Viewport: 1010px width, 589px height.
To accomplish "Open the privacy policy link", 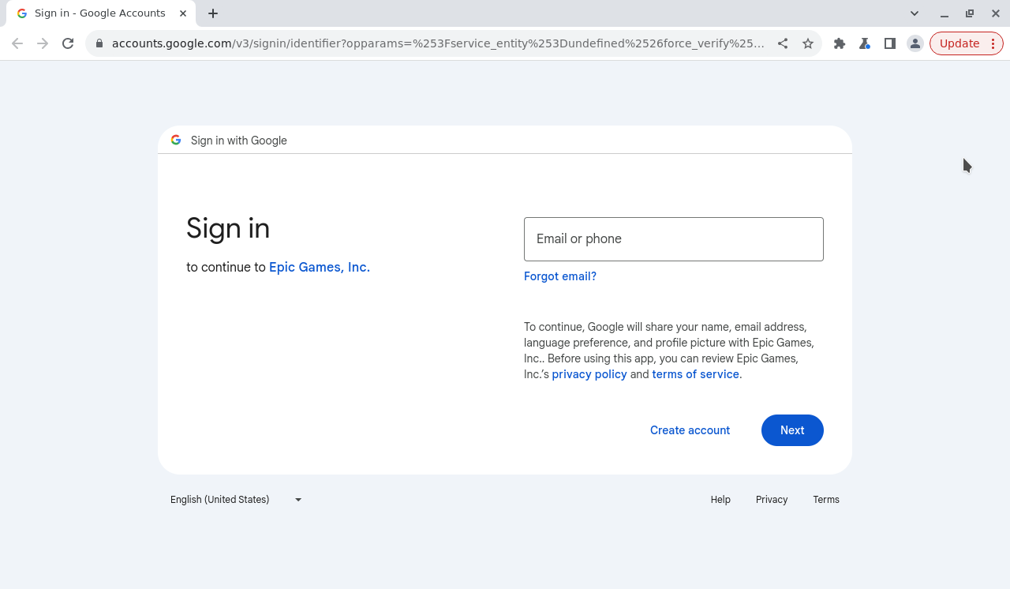I will click(589, 374).
